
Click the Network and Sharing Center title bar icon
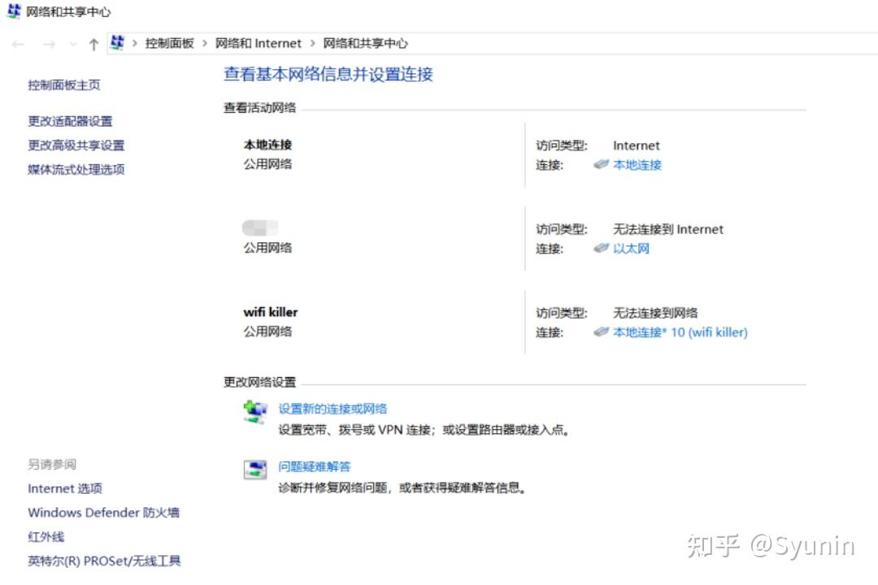14,11
